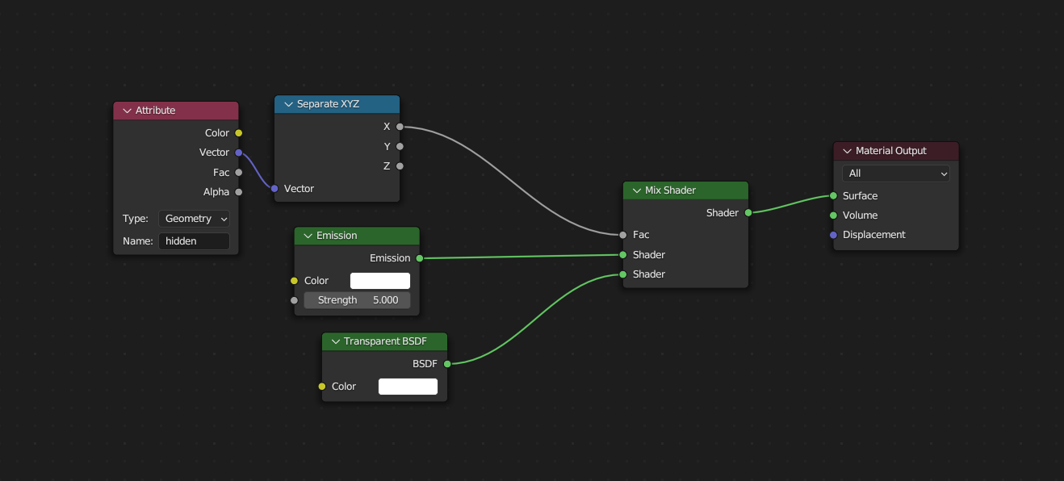
Task: Click the Mix Shader Fac input socket
Action: [622, 235]
